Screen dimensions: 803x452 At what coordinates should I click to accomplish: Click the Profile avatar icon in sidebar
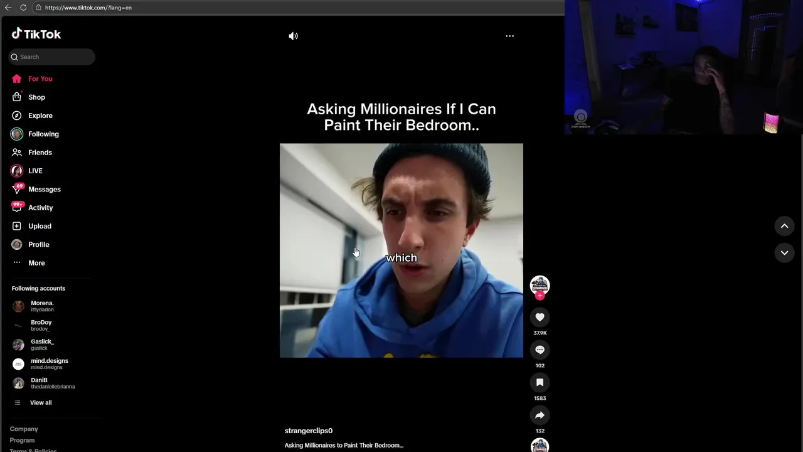point(17,244)
